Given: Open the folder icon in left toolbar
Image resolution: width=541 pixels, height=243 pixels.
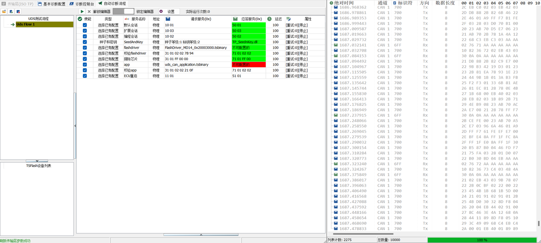Looking at the screenshot, I should [x=4, y=11].
